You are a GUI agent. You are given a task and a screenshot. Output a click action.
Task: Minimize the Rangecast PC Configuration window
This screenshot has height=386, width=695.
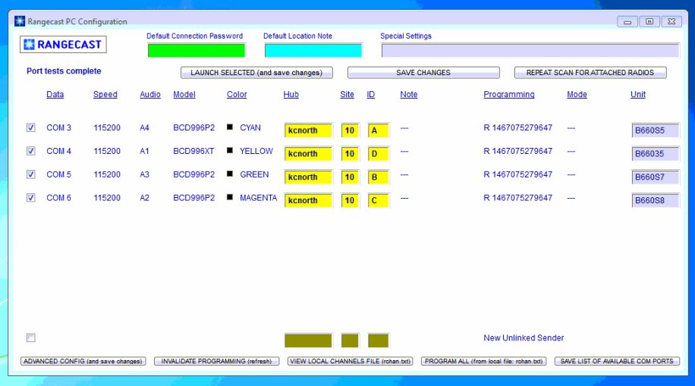pyautogui.click(x=627, y=21)
